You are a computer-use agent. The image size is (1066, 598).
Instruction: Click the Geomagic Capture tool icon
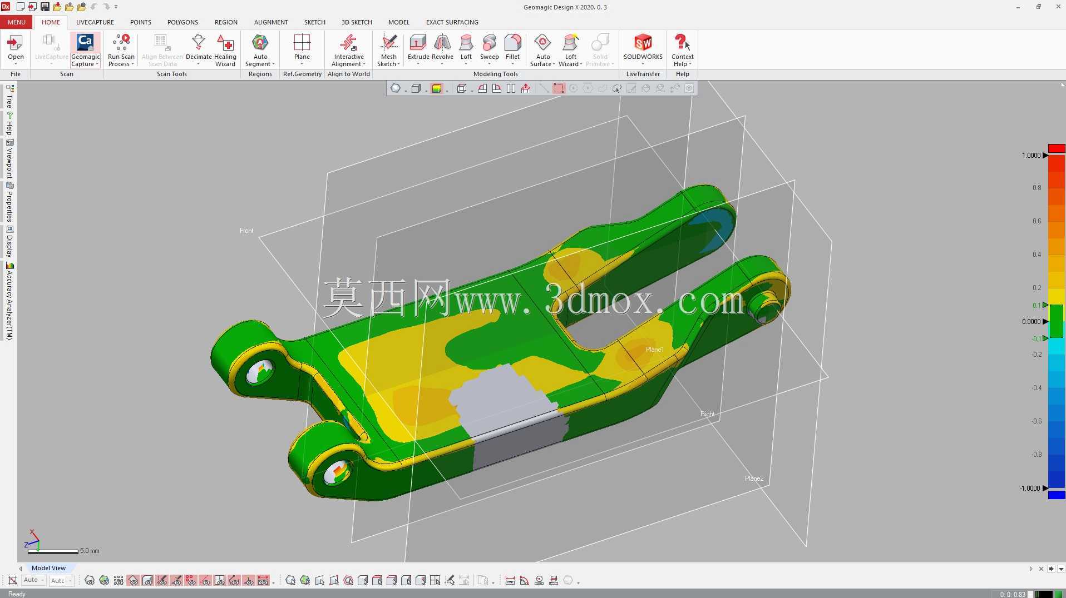85,43
